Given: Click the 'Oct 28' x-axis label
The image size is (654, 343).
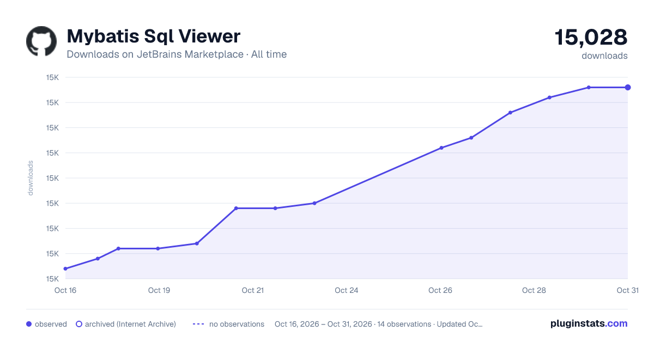Looking at the screenshot, I should tap(534, 290).
